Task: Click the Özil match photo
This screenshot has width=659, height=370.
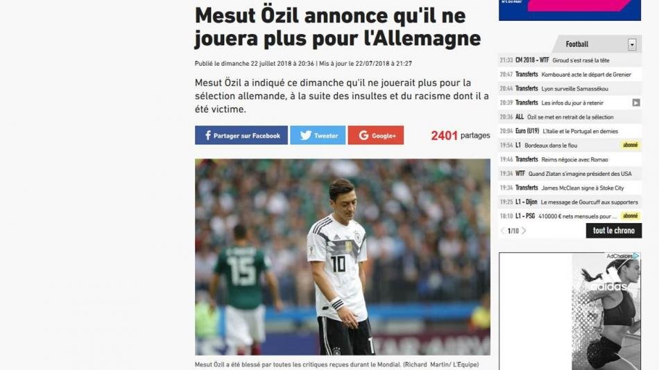Action: (x=343, y=257)
